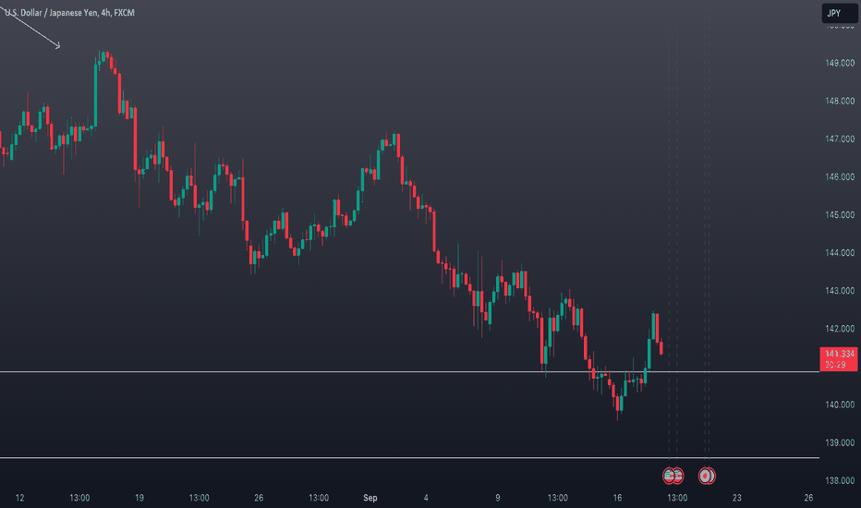Viewport: 861px width, 508px height.
Task: Click the 23 date label on time axis
Action: click(737, 498)
